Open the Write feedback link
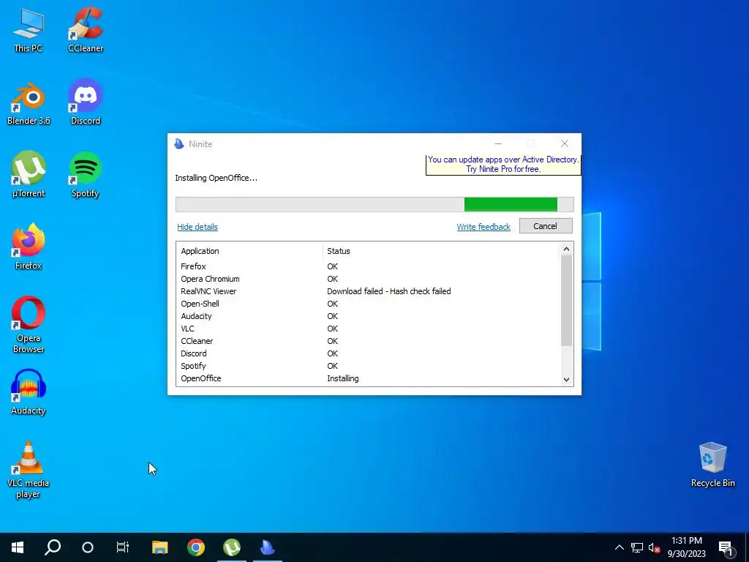Screen dimensions: 749x562 tap(483, 227)
